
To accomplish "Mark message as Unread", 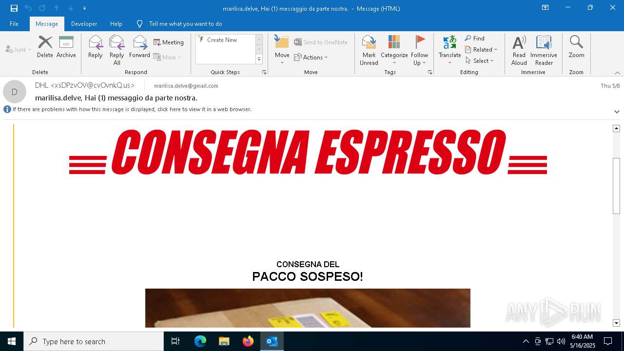I will tap(369, 50).
